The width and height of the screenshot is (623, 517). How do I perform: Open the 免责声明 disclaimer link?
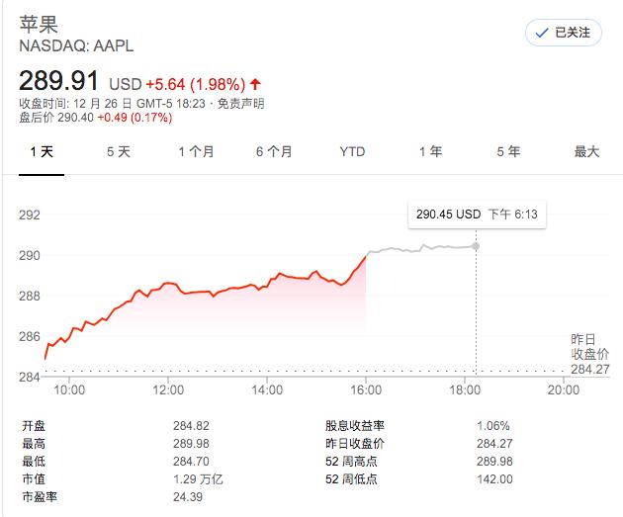[x=241, y=103]
